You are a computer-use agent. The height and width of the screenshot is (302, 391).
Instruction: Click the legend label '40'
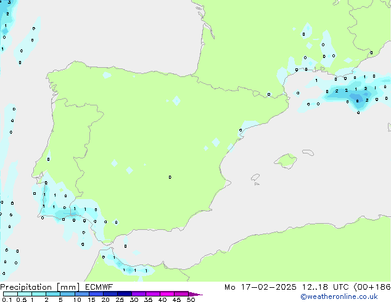tap(162, 300)
